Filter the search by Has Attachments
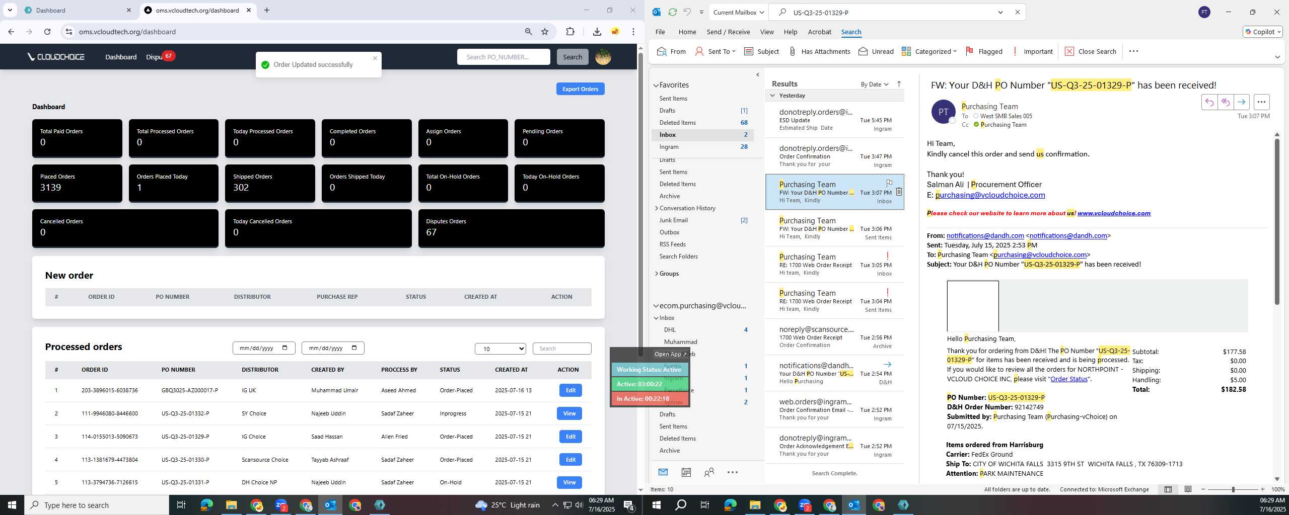1289x515 pixels. click(819, 51)
